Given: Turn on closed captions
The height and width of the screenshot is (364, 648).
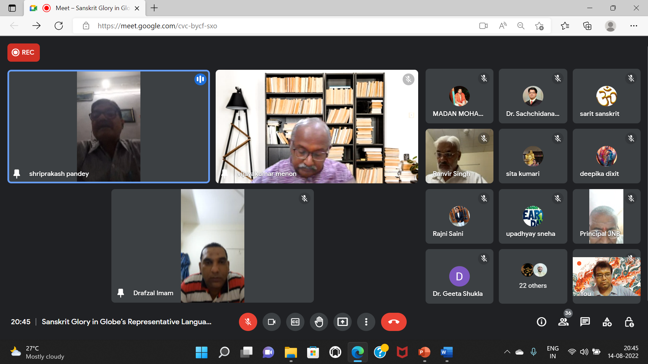Looking at the screenshot, I should click(x=295, y=322).
